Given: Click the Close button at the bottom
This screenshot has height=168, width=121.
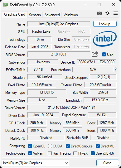Looking at the screenshot, I should 108,163.
